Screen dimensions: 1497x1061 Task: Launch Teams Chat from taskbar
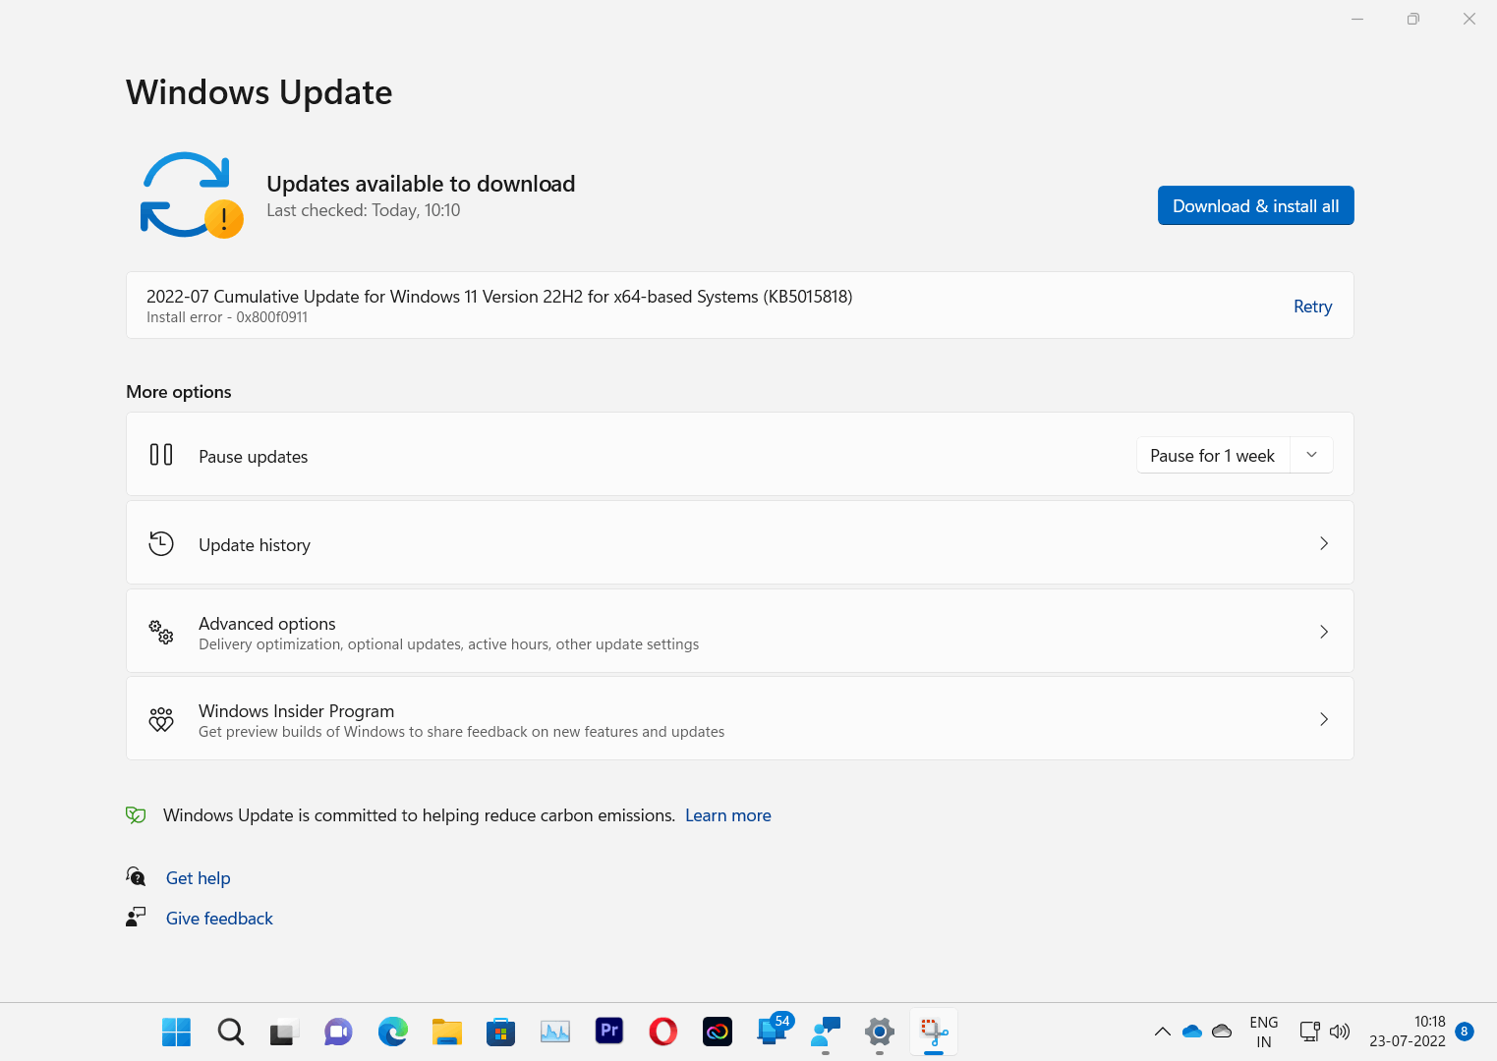[x=338, y=1032]
